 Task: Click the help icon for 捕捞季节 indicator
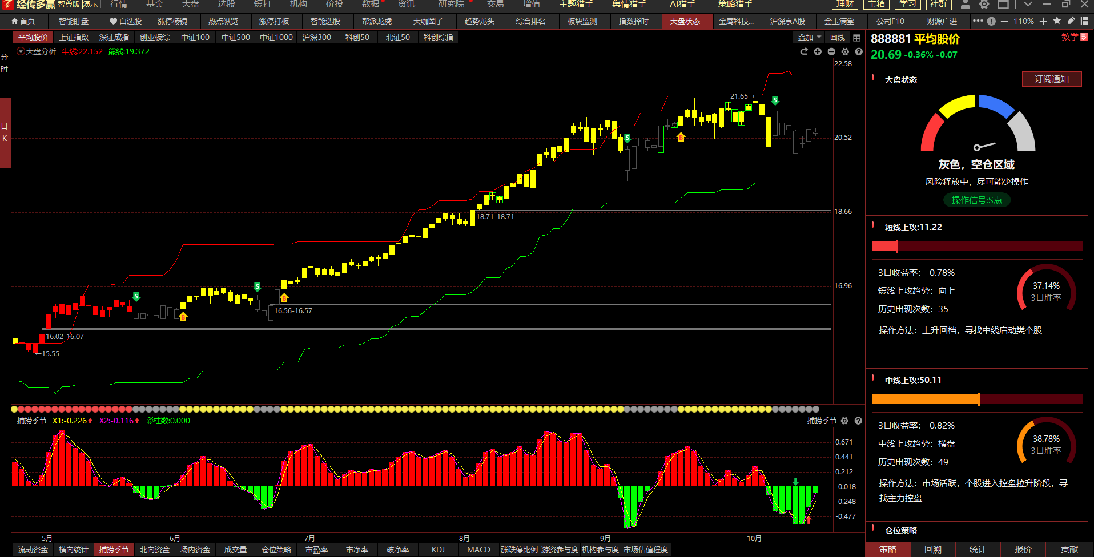point(858,421)
